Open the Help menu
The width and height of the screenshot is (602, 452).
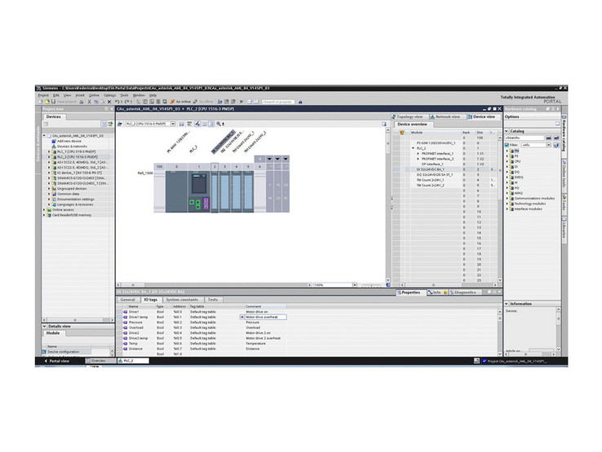coord(153,95)
